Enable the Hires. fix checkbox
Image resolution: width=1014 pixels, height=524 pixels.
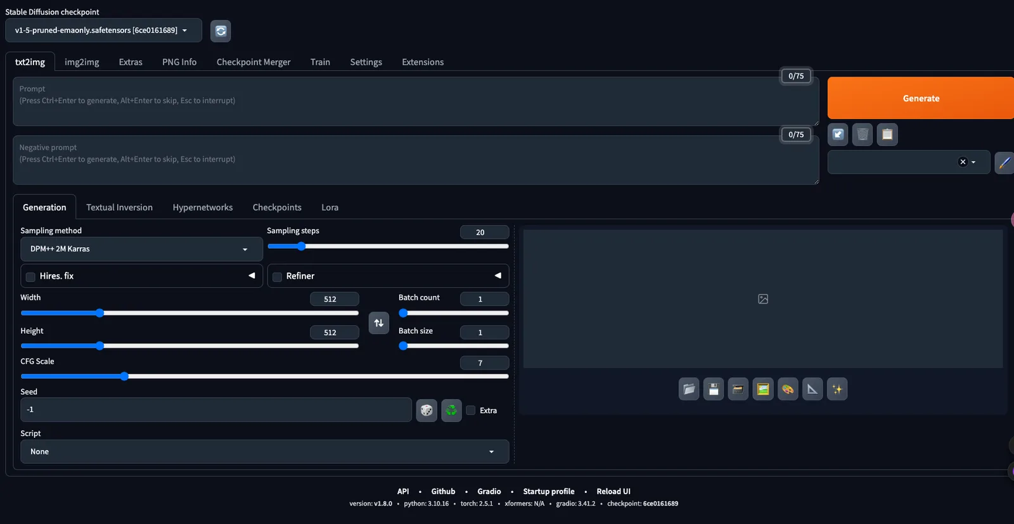[x=30, y=277]
